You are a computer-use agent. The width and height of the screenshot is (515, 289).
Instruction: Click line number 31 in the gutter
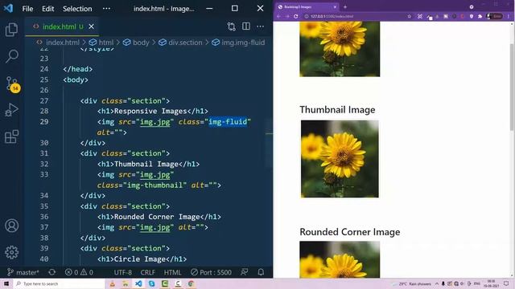[44, 153]
